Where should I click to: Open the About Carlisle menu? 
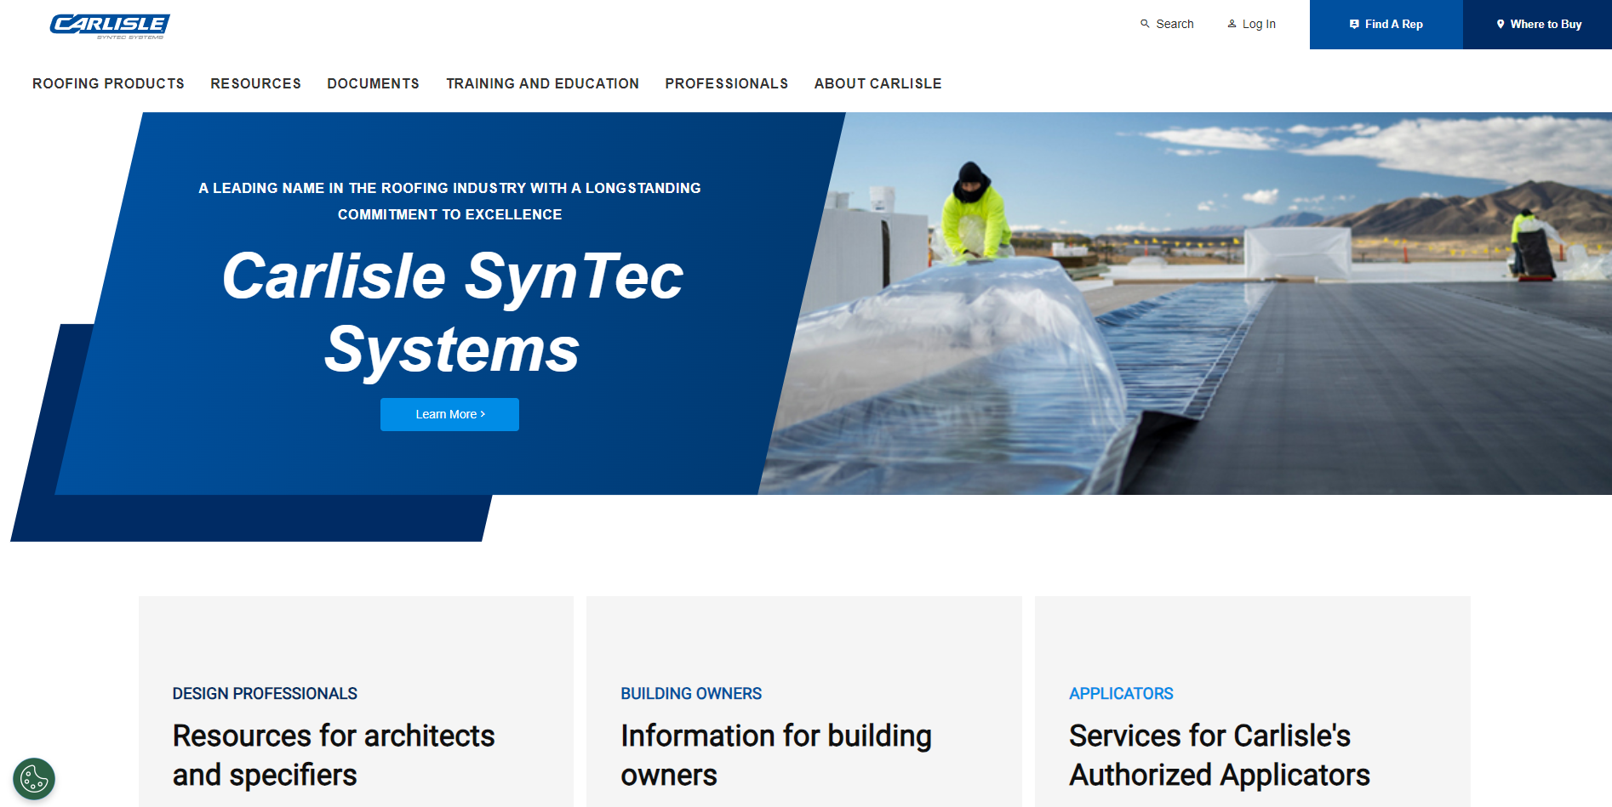pyautogui.click(x=877, y=83)
